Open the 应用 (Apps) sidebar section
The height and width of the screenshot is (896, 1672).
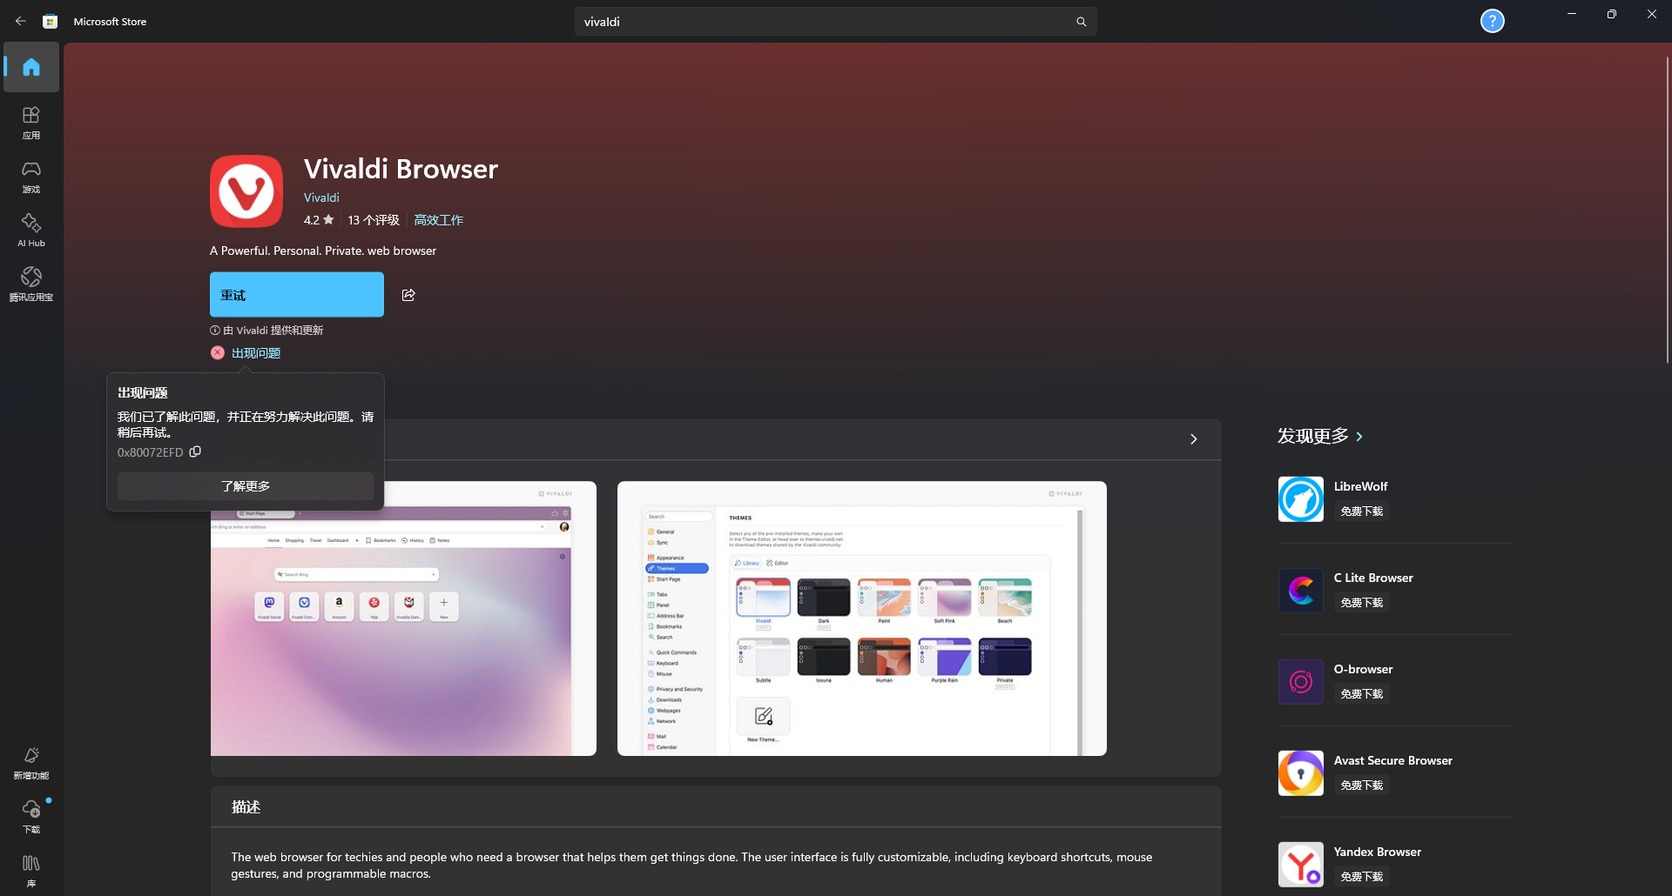pyautogui.click(x=31, y=123)
